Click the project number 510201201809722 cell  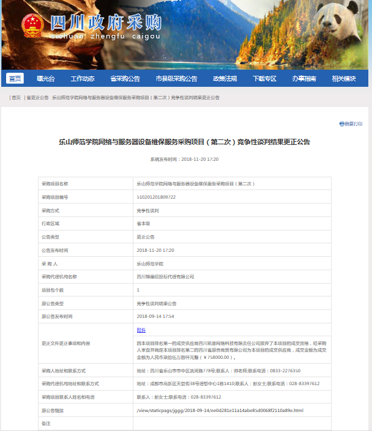click(x=156, y=197)
